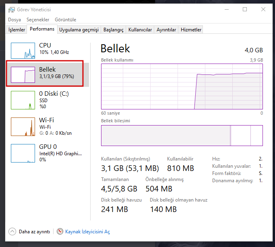Image resolution: width=275 pixels, height=247 pixels.
Task: Click the Resource Monitor icon
Action: (x=60, y=231)
